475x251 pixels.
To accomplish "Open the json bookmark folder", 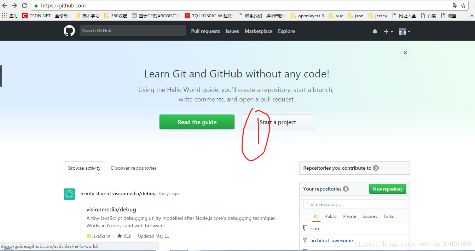I will click(356, 16).
